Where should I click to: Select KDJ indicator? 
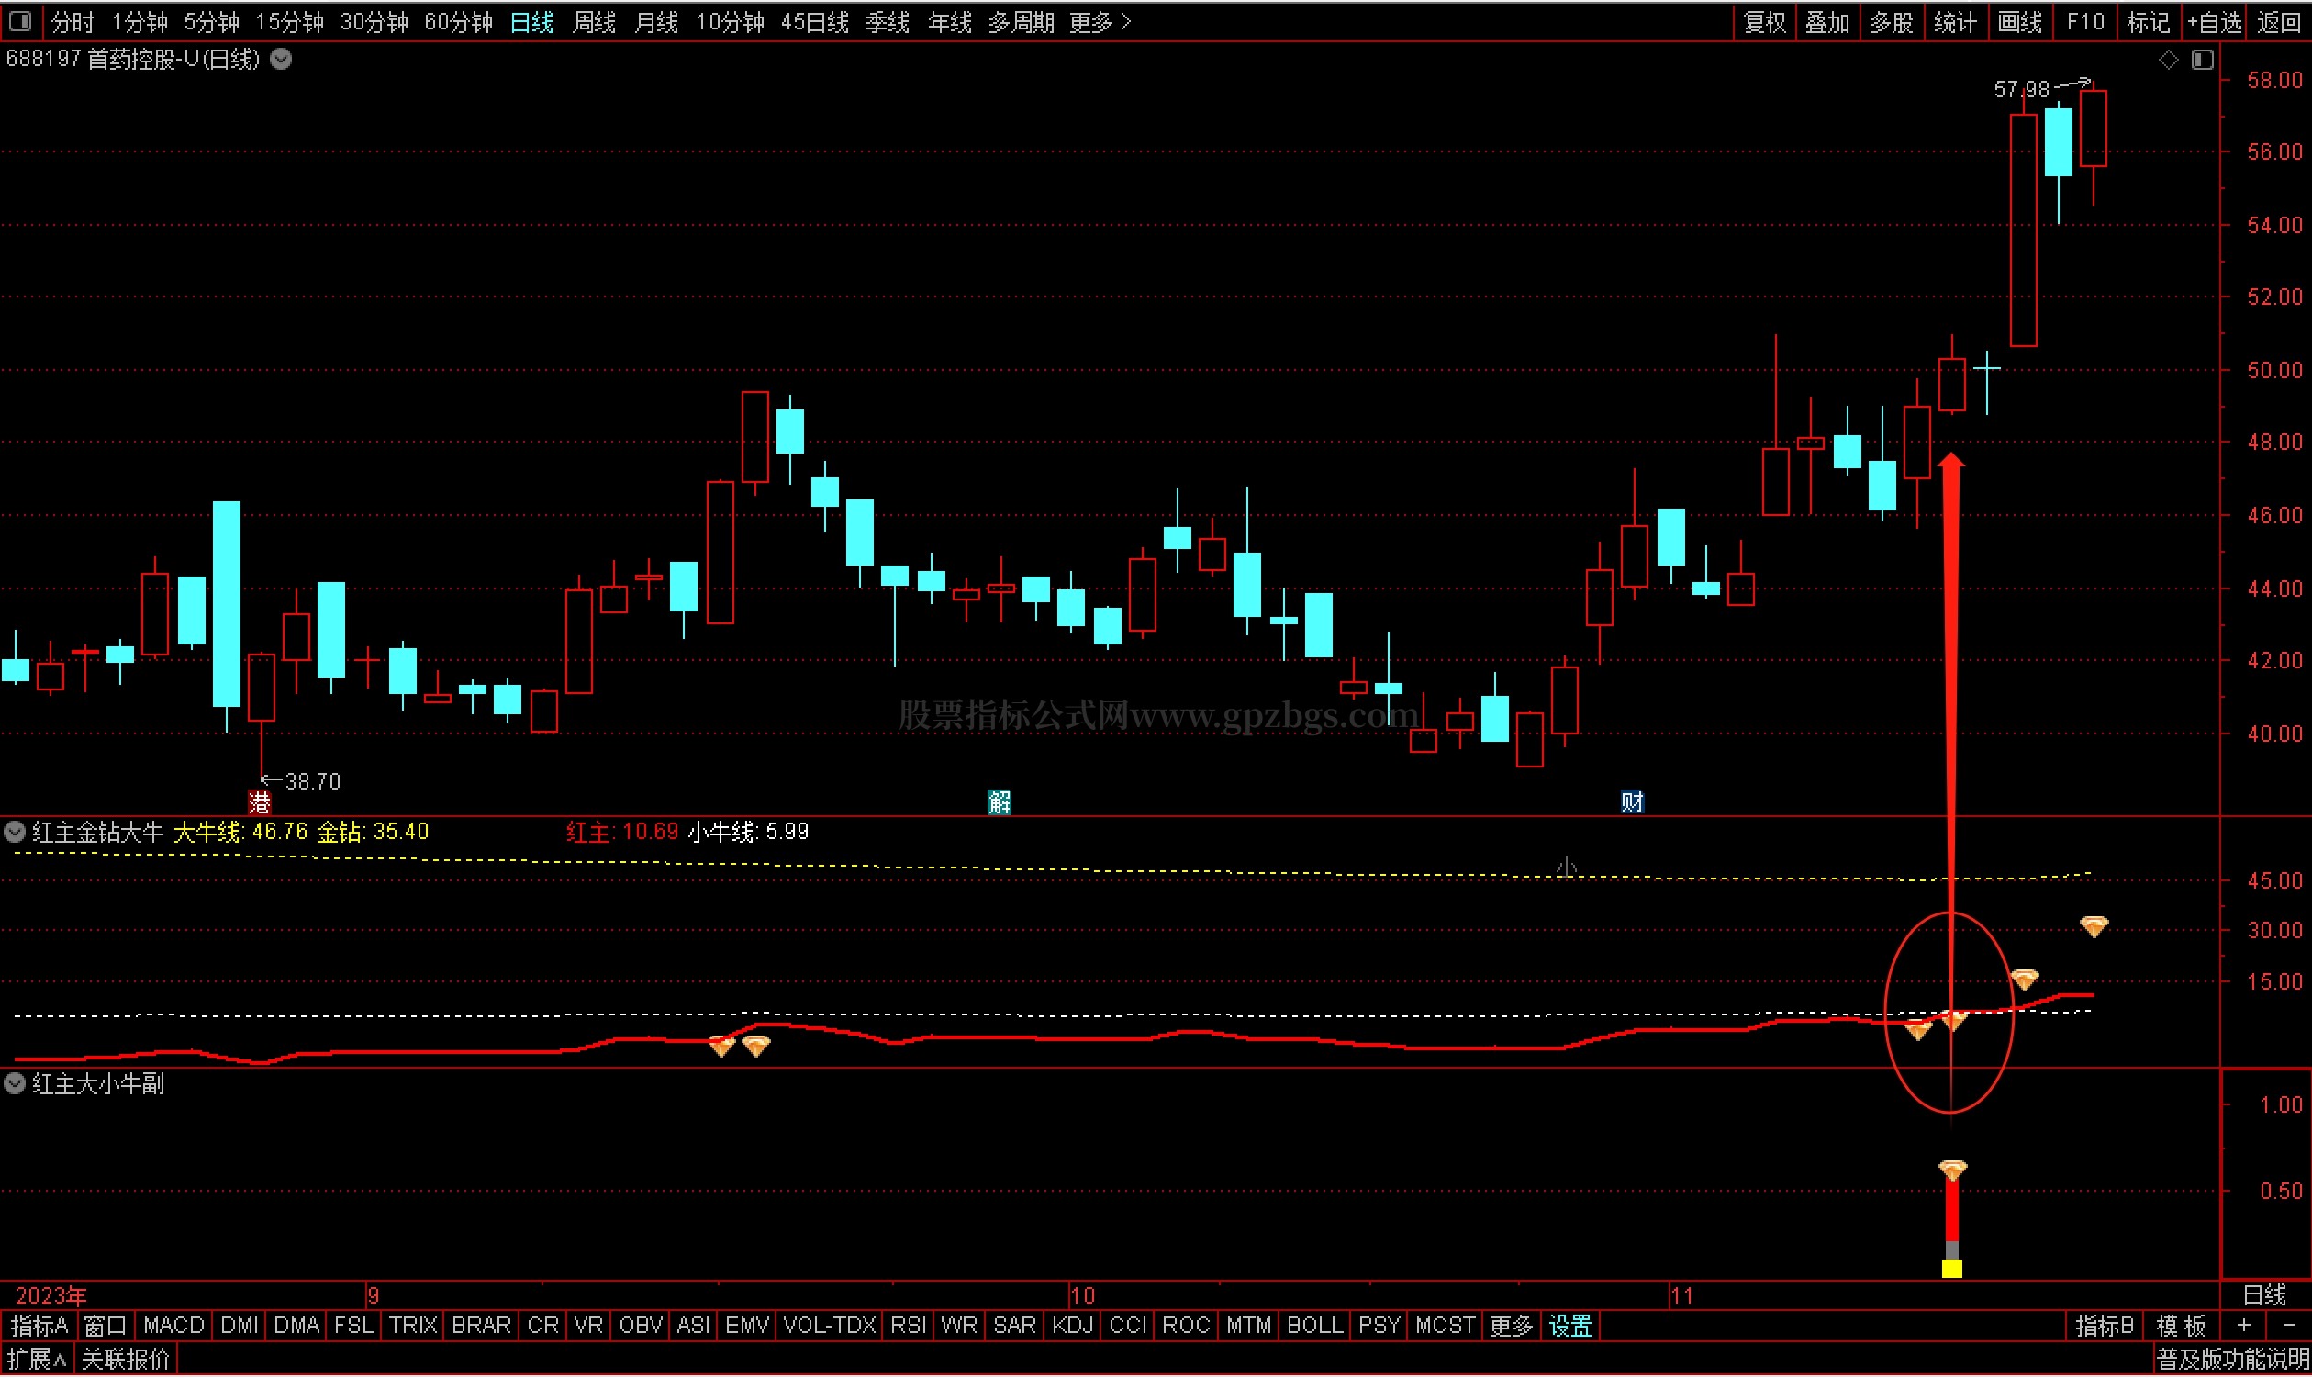coord(1073,1326)
